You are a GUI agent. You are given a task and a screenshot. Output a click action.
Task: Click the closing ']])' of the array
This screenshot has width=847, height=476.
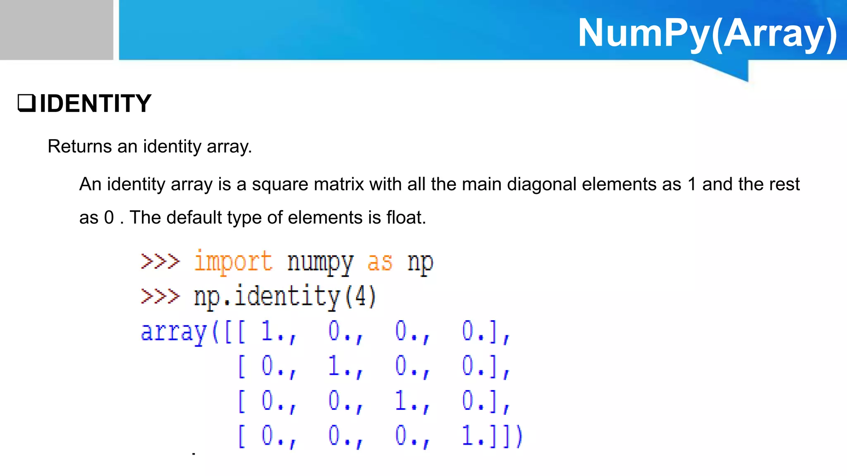pyautogui.click(x=507, y=436)
